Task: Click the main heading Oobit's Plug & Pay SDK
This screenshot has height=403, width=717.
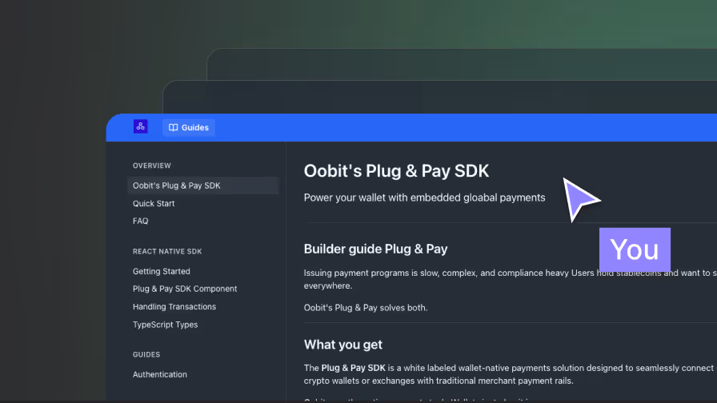Action: click(x=396, y=171)
